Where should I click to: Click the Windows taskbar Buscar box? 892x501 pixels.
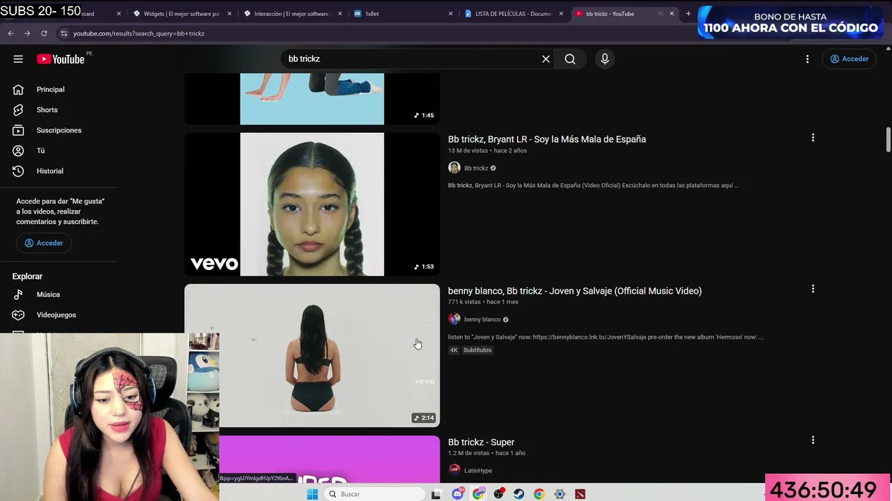coord(374,494)
